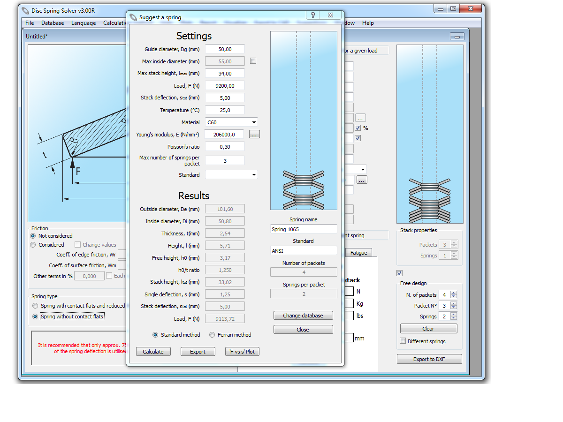Image resolution: width=563 pixels, height=422 pixels.
Task: Toggle the checkbox next to the % sign
Action: coord(358,128)
